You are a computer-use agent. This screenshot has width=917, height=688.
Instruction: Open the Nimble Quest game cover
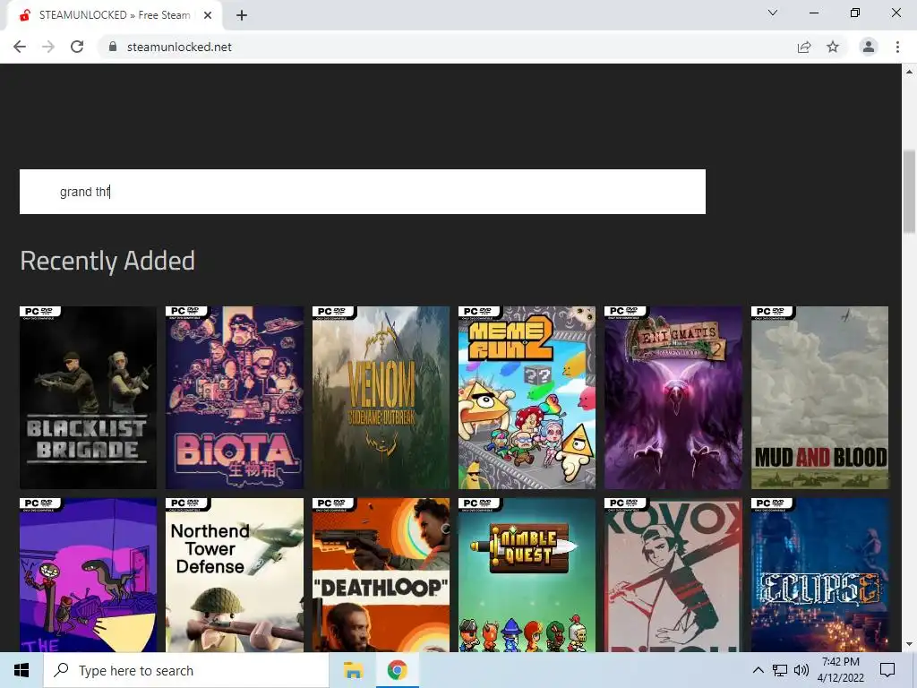(x=527, y=575)
